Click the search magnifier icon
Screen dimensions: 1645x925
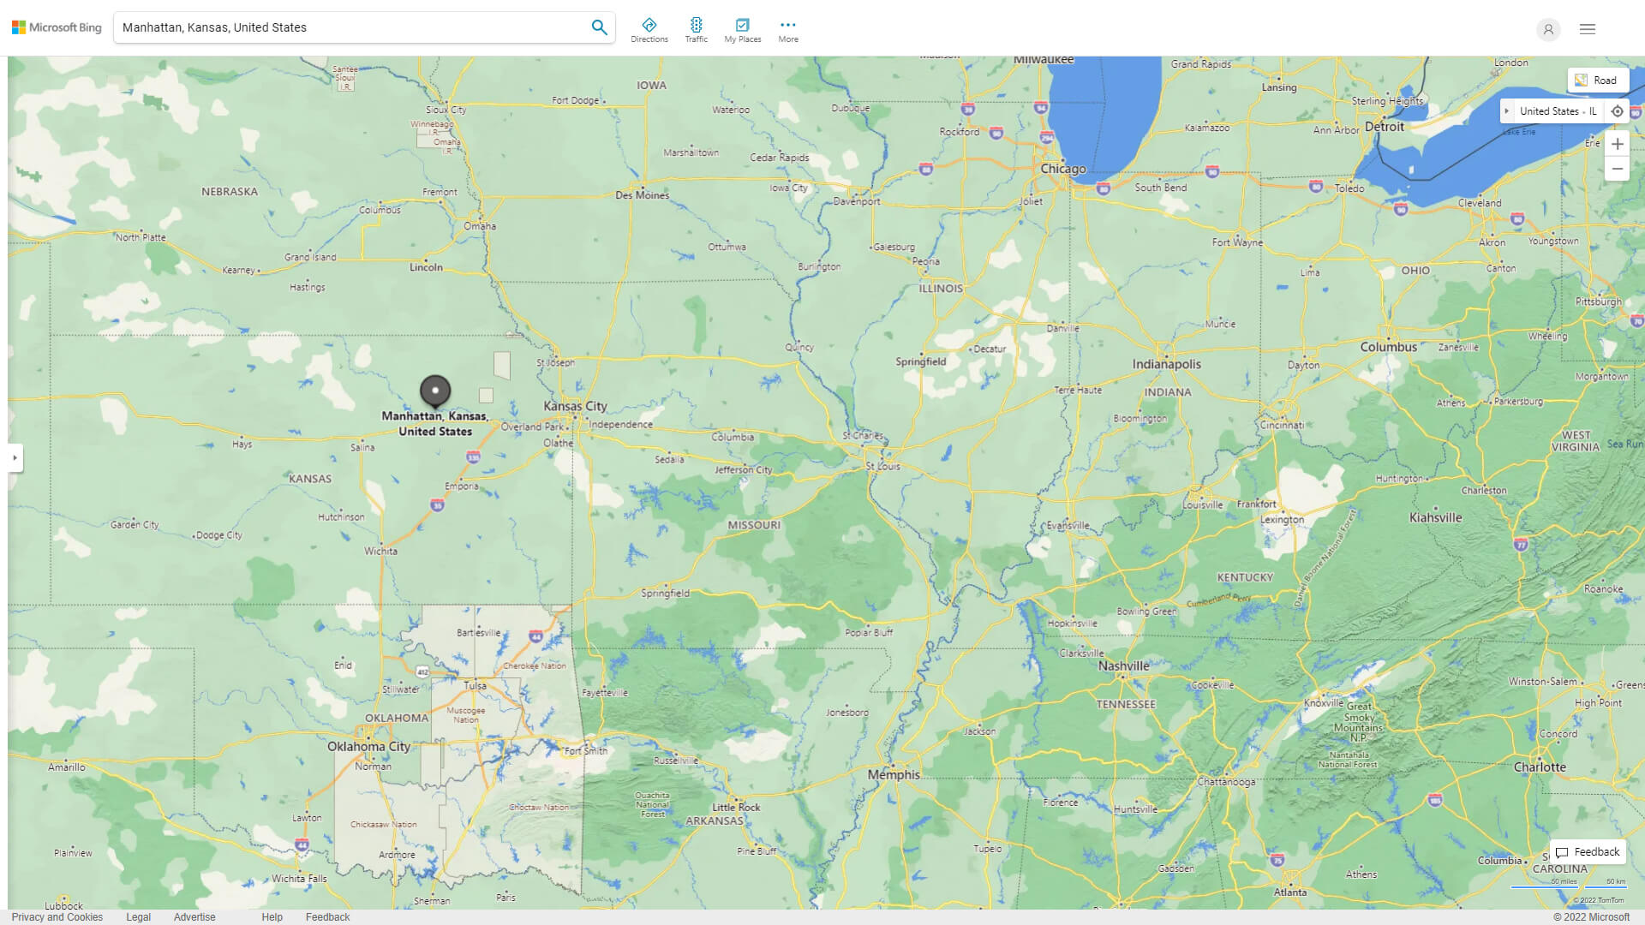[599, 27]
